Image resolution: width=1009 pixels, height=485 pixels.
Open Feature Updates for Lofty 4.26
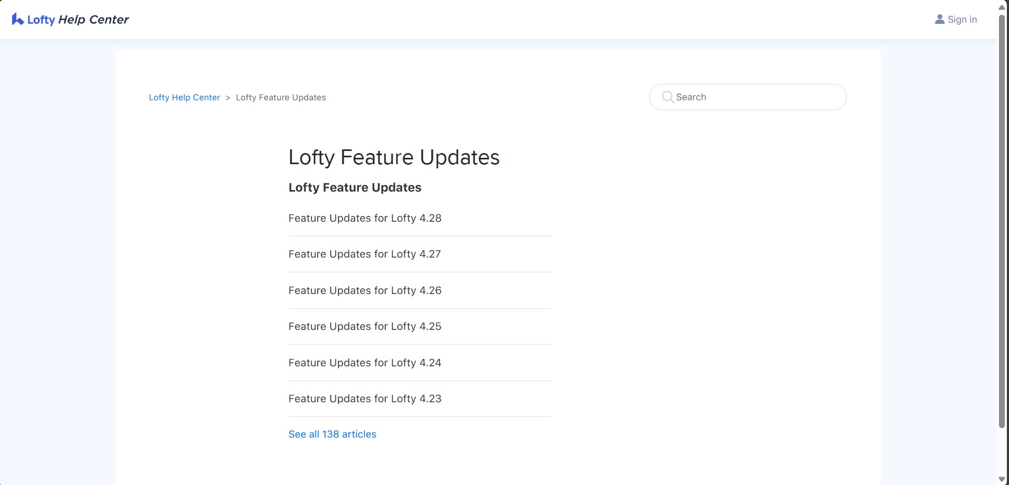(365, 291)
